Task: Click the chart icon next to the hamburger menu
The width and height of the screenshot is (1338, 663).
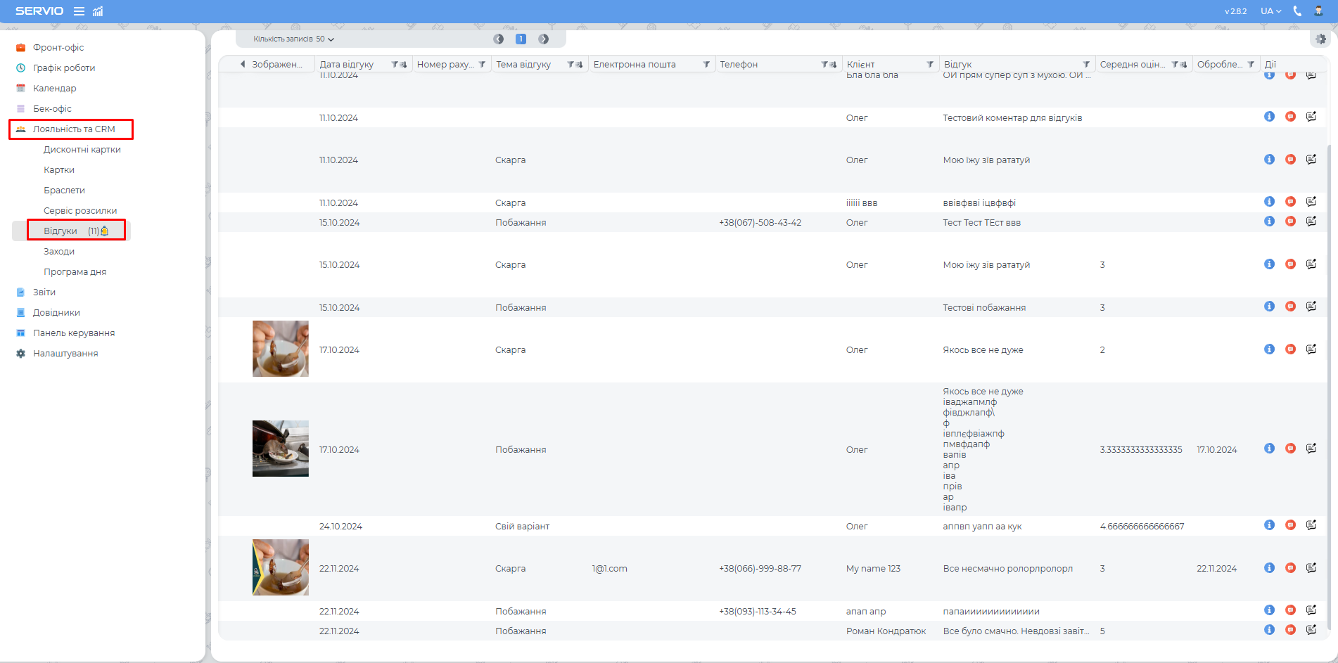Action: tap(98, 11)
